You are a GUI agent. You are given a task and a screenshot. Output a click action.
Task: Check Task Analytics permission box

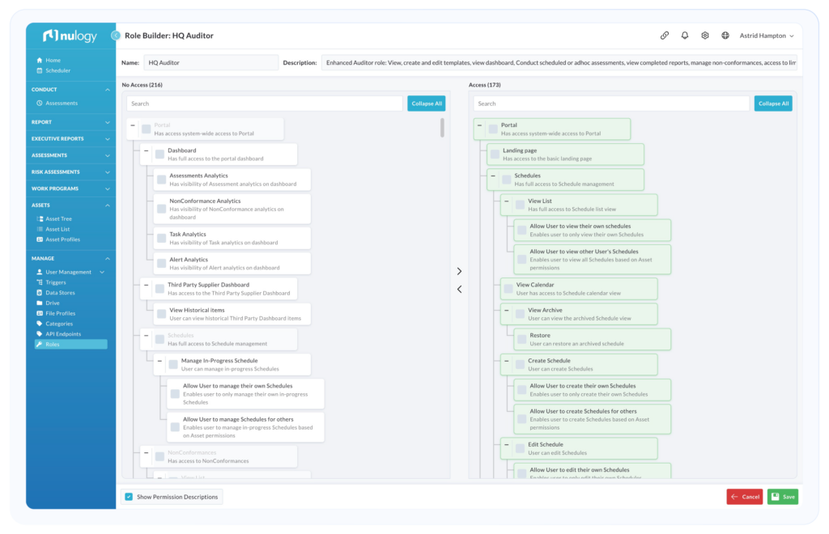click(x=162, y=238)
